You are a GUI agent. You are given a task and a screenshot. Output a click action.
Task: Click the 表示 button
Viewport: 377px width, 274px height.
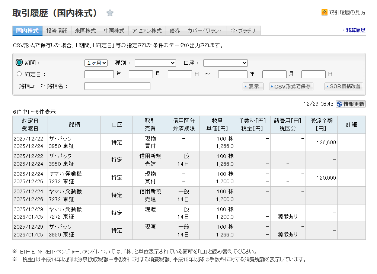click(x=253, y=86)
